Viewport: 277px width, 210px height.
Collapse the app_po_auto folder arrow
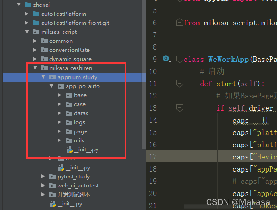click(x=51, y=86)
